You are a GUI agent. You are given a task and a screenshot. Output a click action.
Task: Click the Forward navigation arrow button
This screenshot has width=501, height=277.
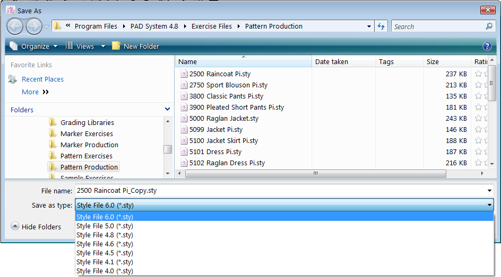point(33,26)
